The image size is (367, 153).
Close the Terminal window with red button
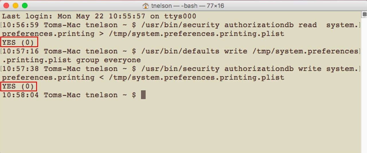[x=6, y=5]
